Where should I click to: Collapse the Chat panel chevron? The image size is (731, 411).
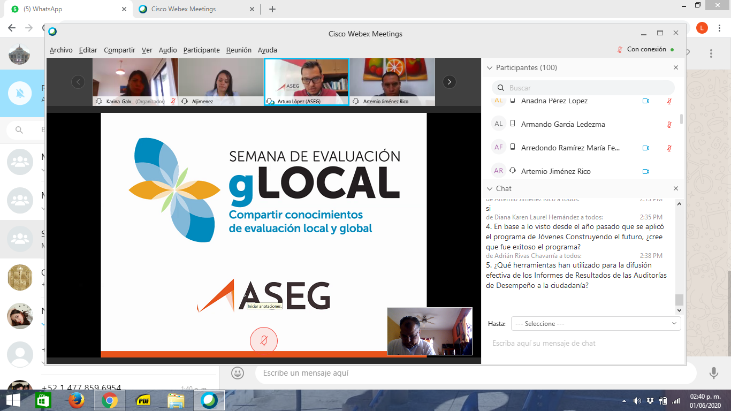point(489,189)
